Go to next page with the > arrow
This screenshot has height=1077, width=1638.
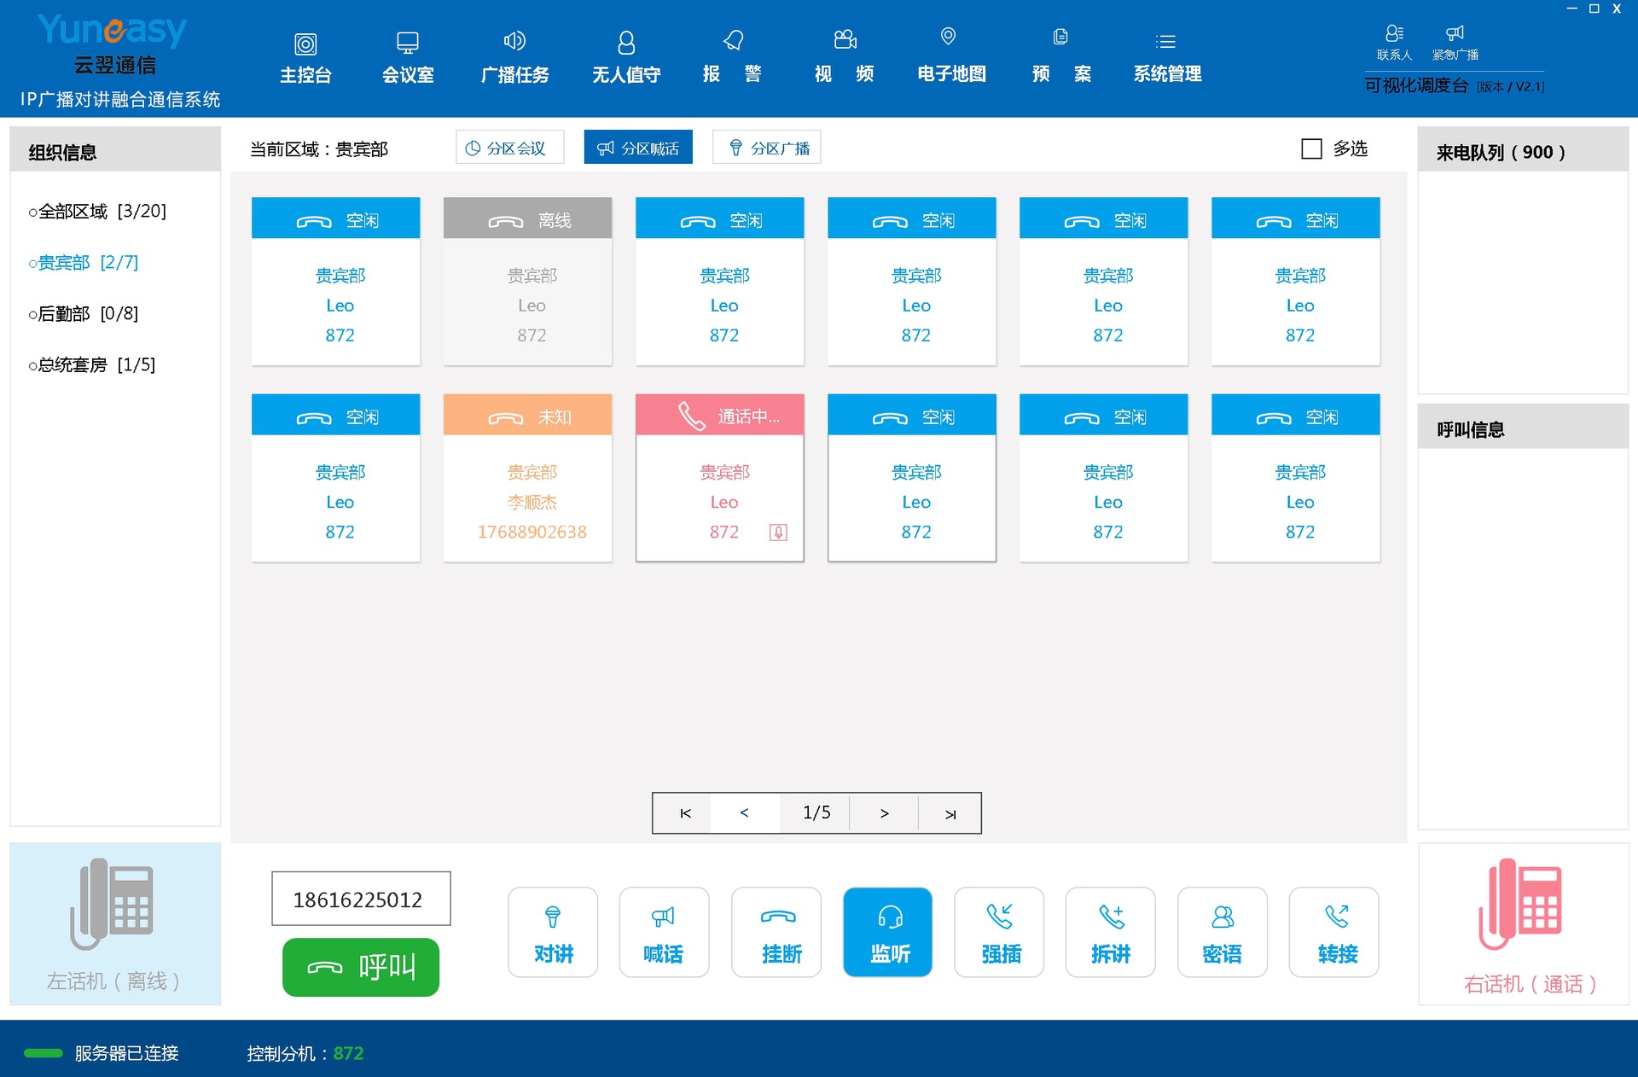coord(884,812)
